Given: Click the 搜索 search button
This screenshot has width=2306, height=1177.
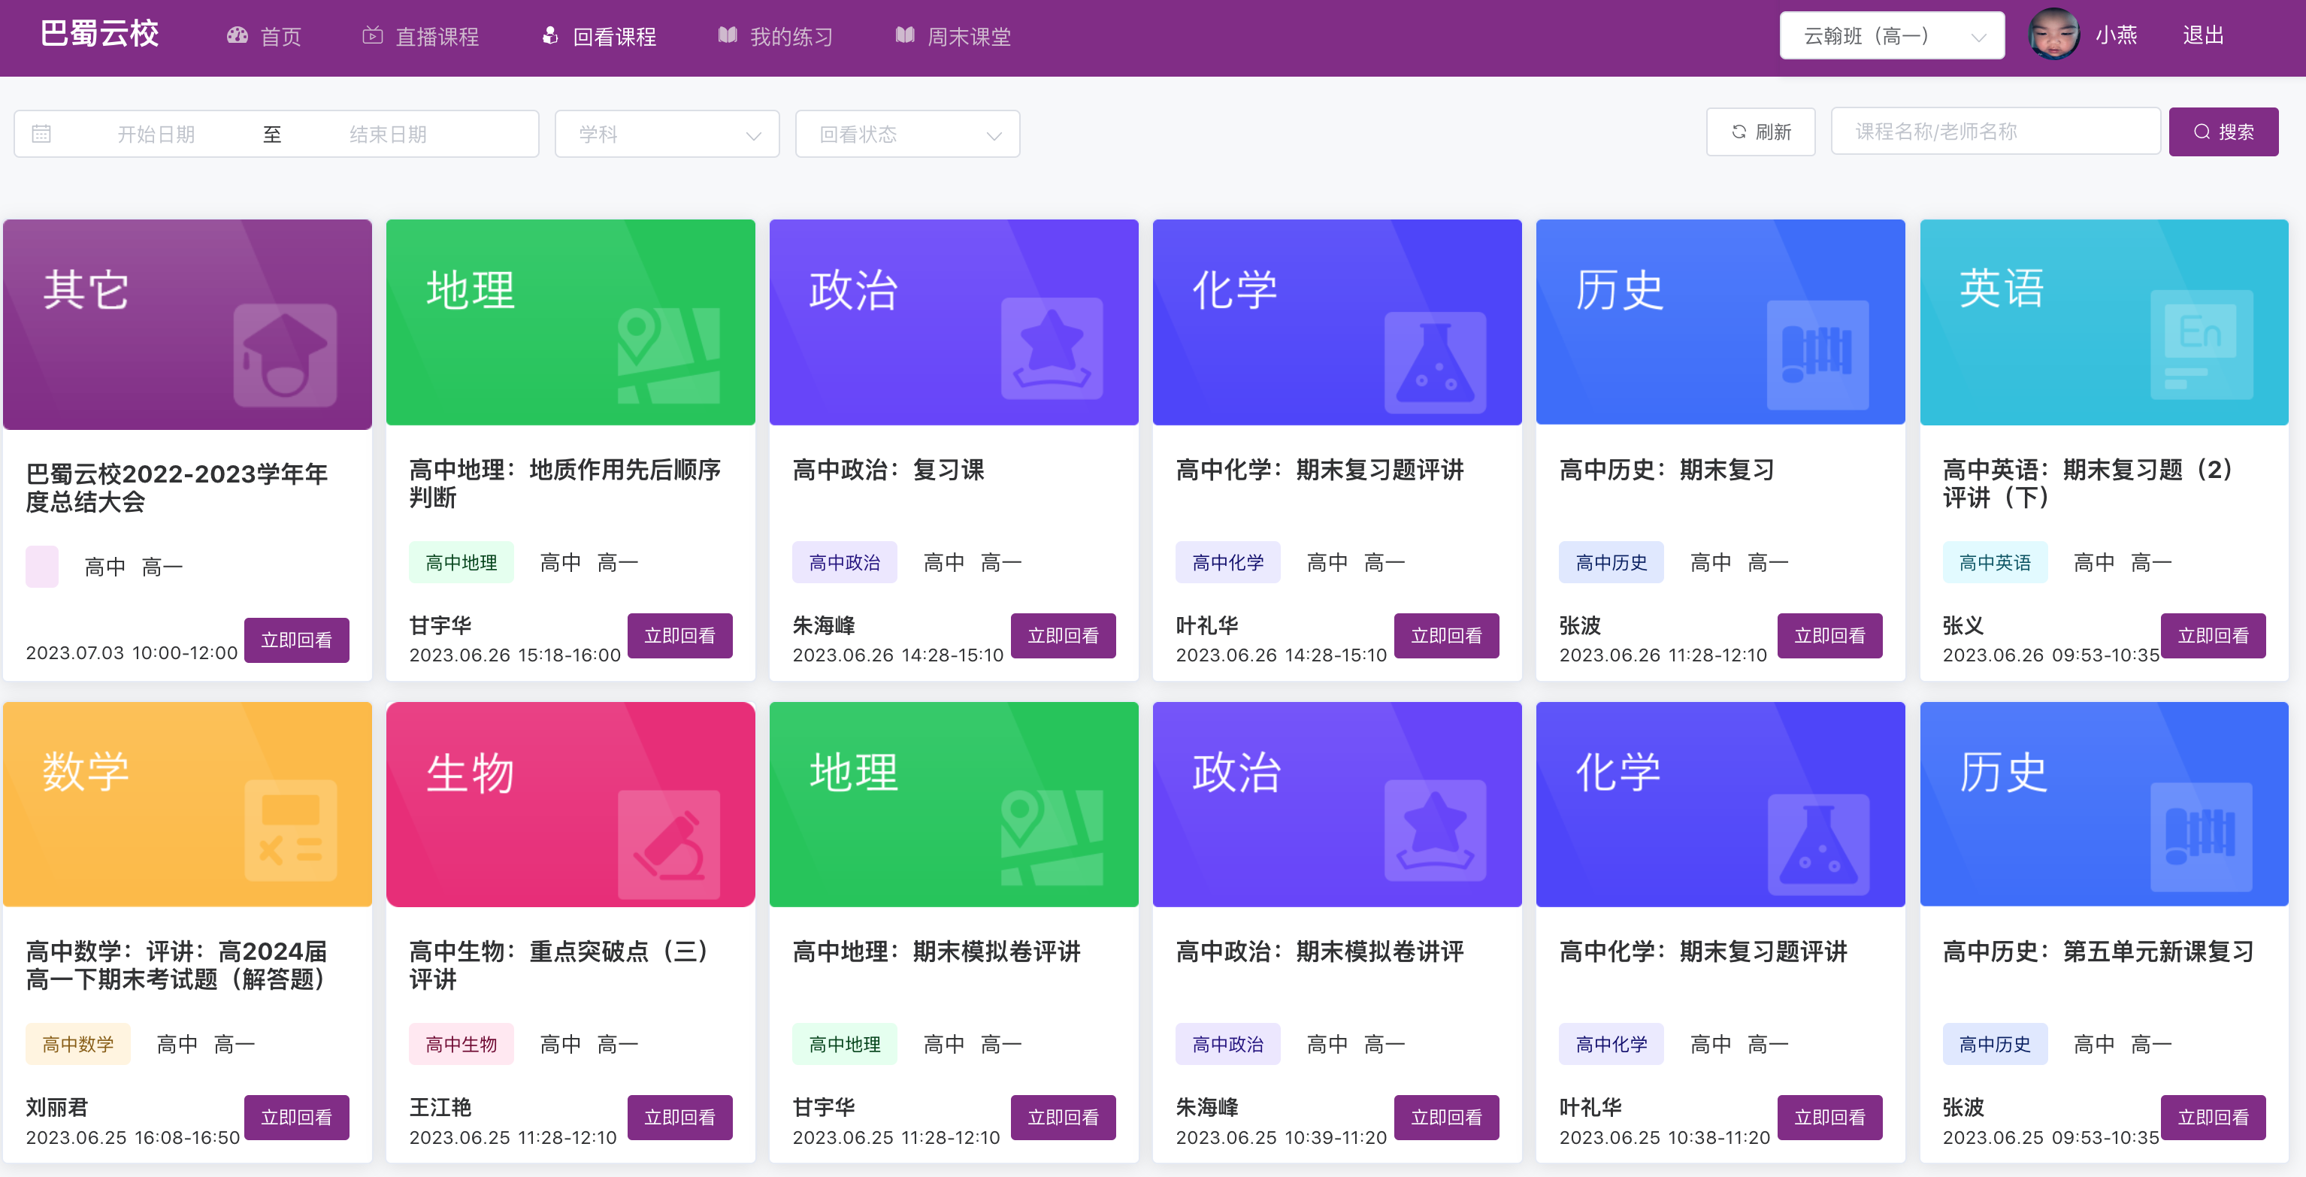Looking at the screenshot, I should 2223,132.
